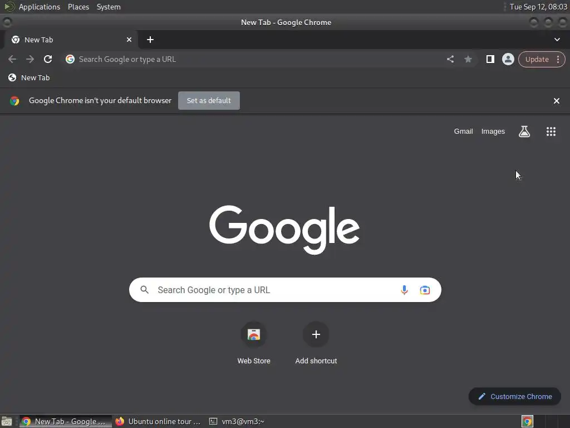This screenshot has width=570, height=428.
Task: Click the magnifier icon in search box
Action: point(144,290)
